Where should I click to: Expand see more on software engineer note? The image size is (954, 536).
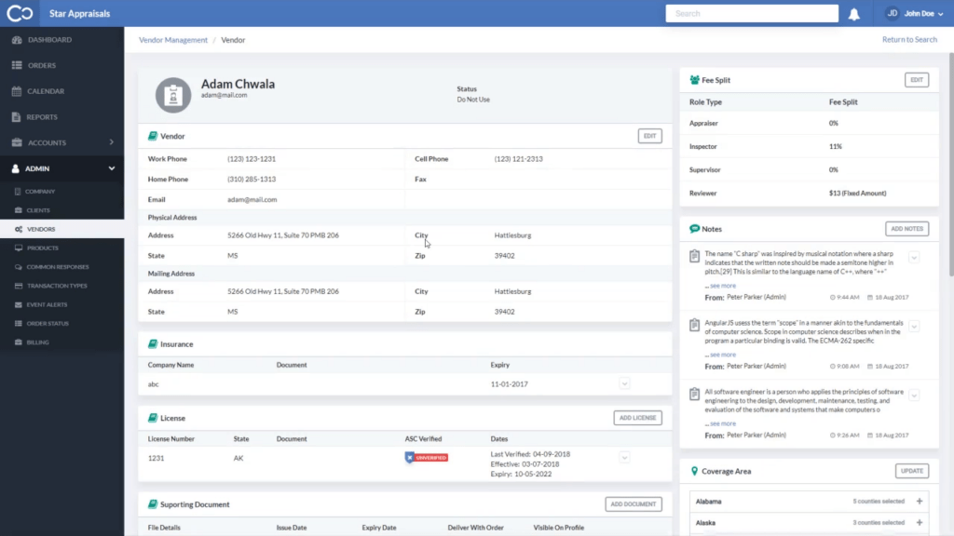coord(722,423)
